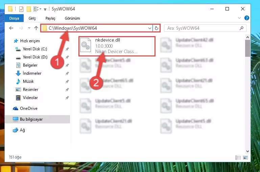
Task: Click the nkdevice.dll gear file icon
Action: (86, 45)
